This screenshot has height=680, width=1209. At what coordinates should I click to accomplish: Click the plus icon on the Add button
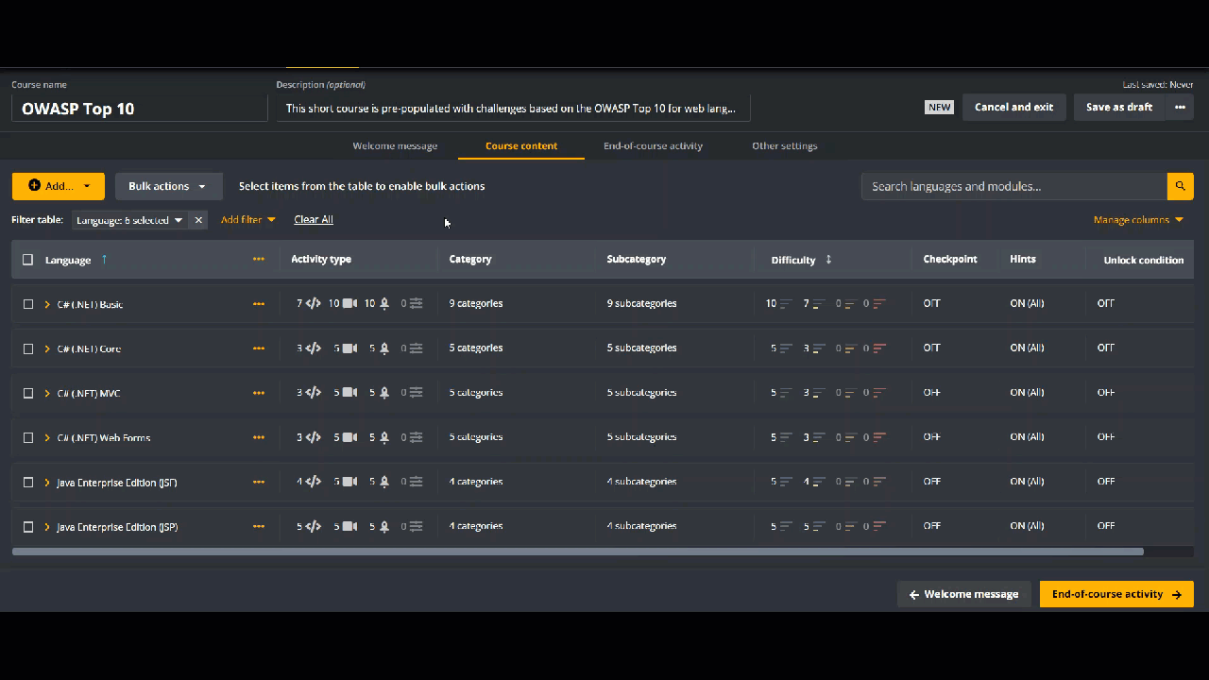[x=35, y=185]
